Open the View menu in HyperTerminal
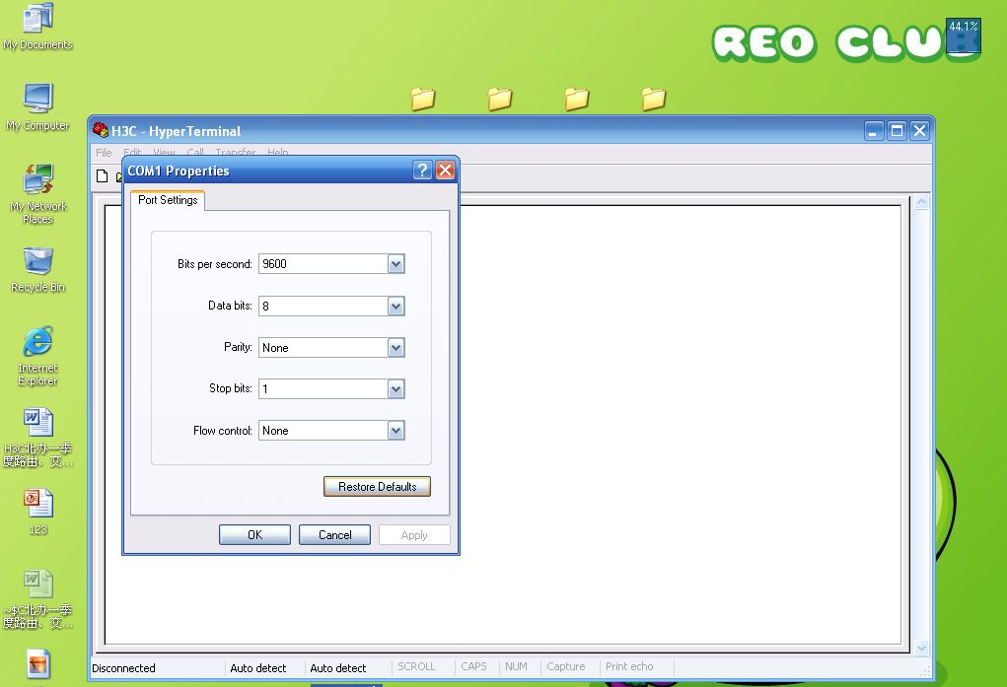The image size is (1007, 687). 164,152
